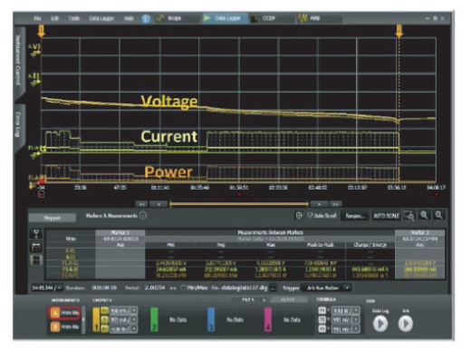Image resolution: width=471 pixels, height=351 pixels.
Task: Collapse the Markers & Measurements expander
Action: (x=143, y=216)
